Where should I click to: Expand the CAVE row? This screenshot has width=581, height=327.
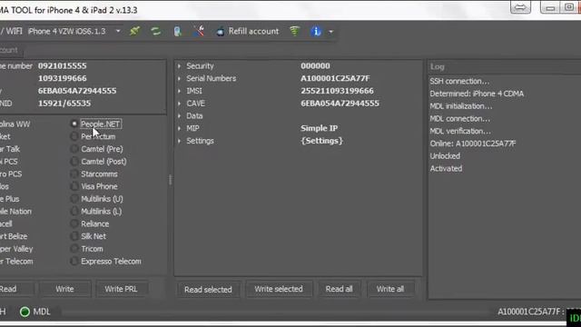pos(180,104)
